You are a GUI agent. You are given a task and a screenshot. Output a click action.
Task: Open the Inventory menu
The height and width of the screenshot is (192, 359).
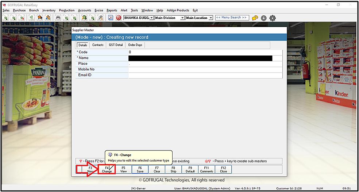49,10
